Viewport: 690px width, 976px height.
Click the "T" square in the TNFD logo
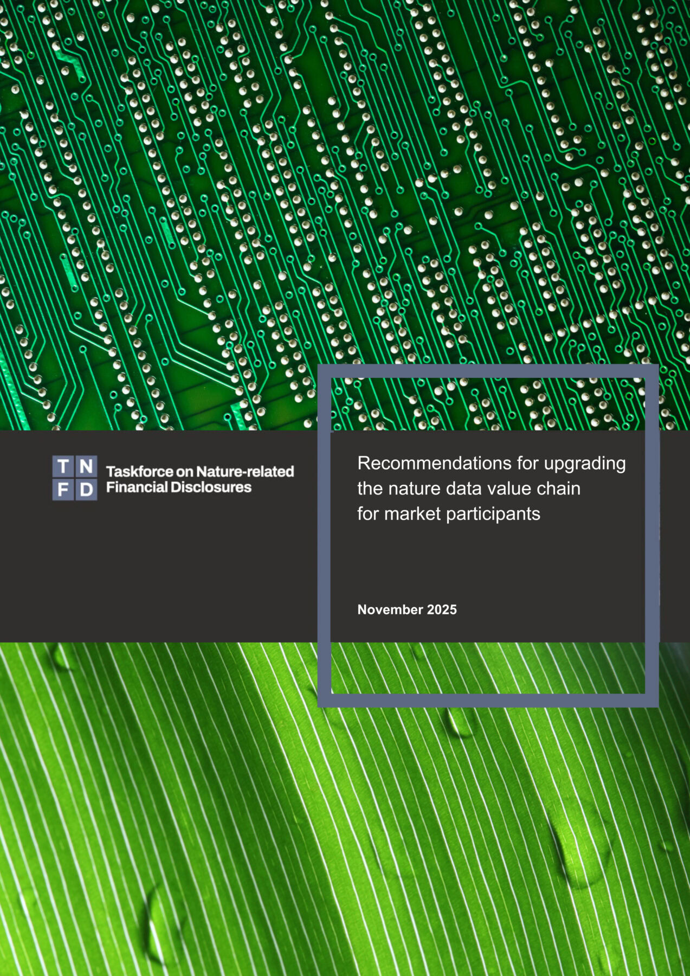pos(63,466)
